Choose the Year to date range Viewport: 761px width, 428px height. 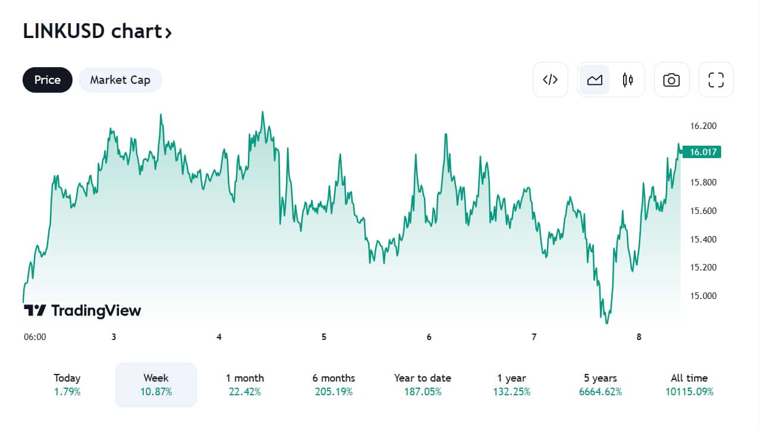click(x=422, y=385)
